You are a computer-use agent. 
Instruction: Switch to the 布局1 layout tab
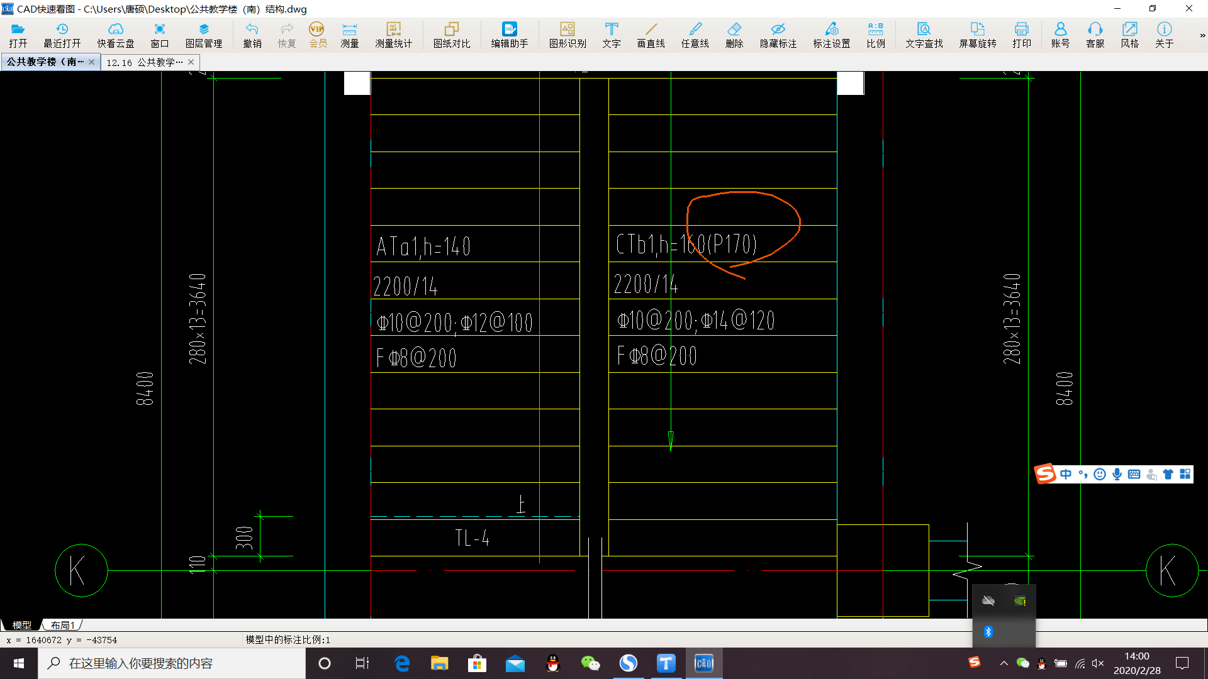tap(63, 625)
